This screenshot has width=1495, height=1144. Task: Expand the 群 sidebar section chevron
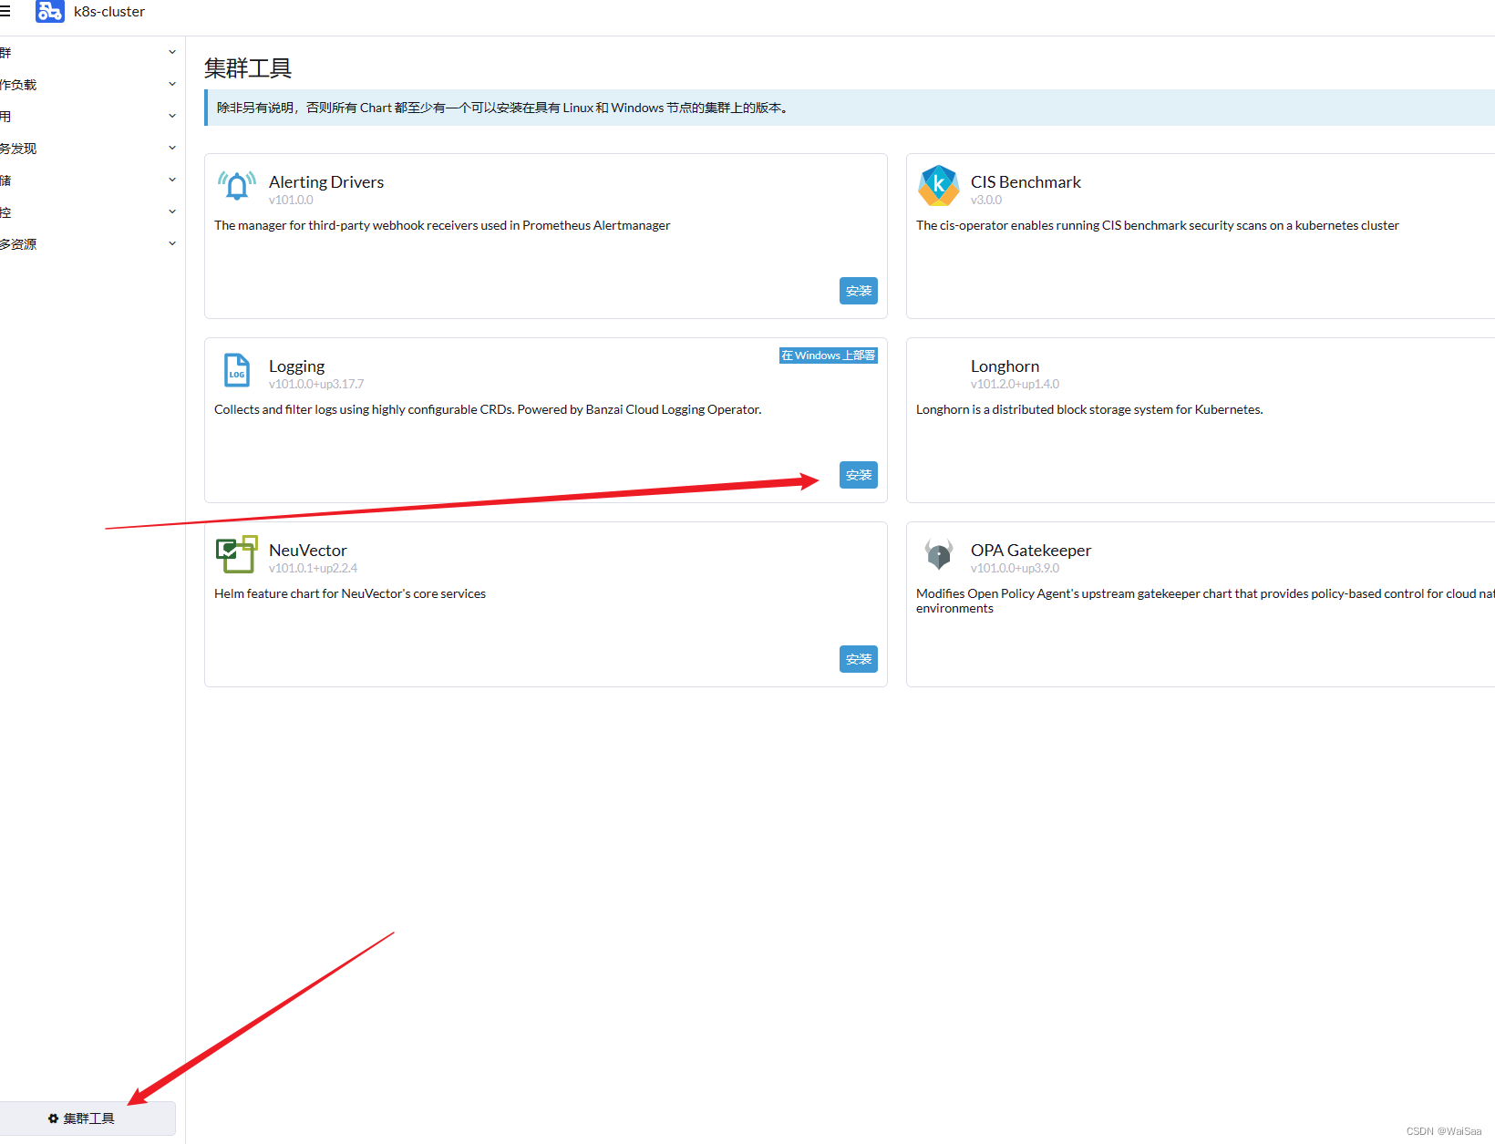tap(172, 52)
